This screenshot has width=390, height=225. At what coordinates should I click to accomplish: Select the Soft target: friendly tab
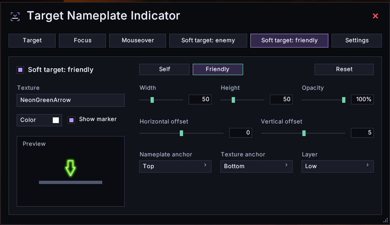point(289,41)
